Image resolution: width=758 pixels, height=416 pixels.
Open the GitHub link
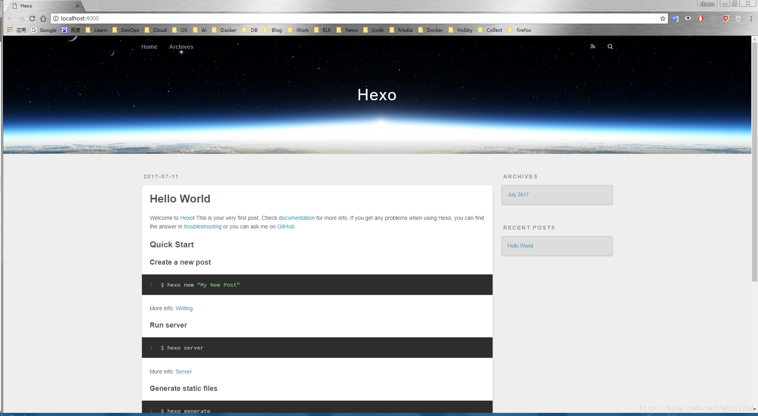[x=286, y=226]
